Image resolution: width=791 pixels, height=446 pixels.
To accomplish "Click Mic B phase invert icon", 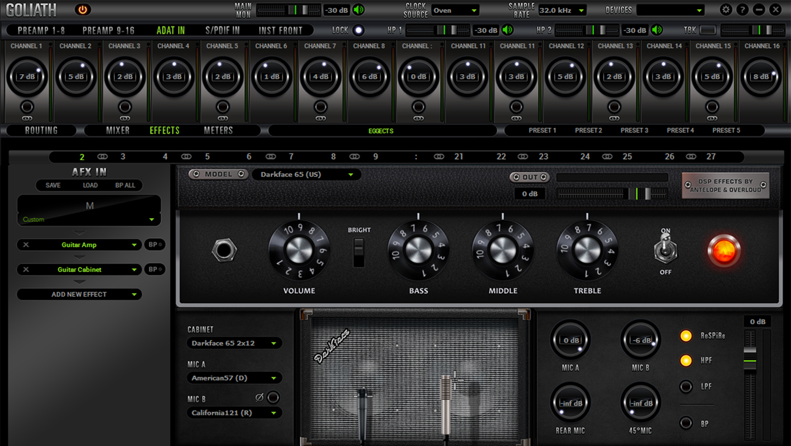I will point(259,397).
